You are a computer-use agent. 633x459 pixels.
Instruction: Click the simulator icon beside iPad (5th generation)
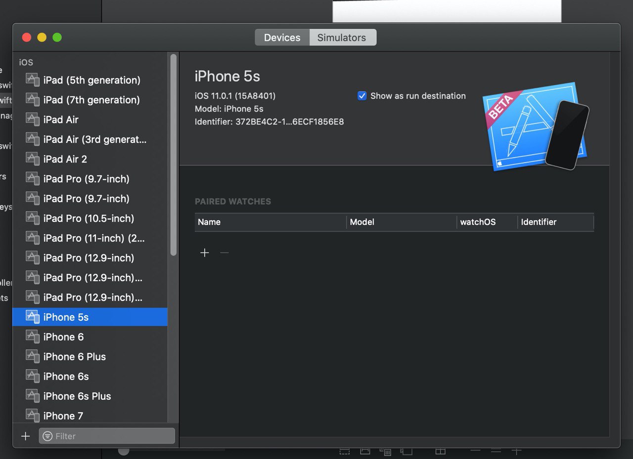point(33,80)
